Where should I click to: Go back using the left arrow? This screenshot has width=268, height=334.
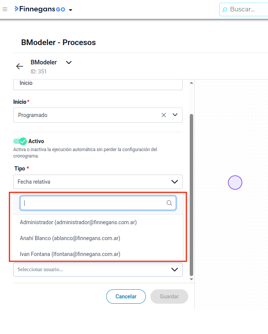20,66
